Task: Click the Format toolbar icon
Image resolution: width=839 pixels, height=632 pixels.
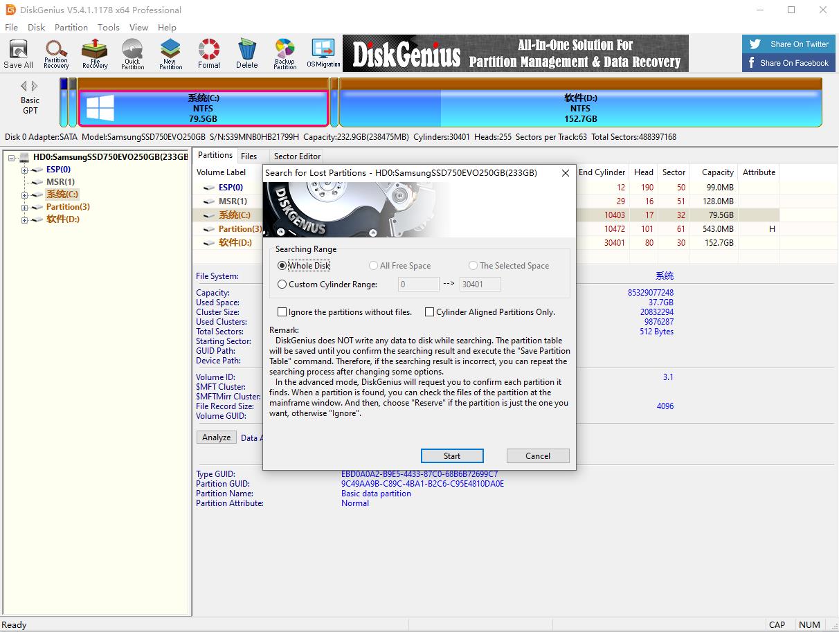Action: point(209,54)
